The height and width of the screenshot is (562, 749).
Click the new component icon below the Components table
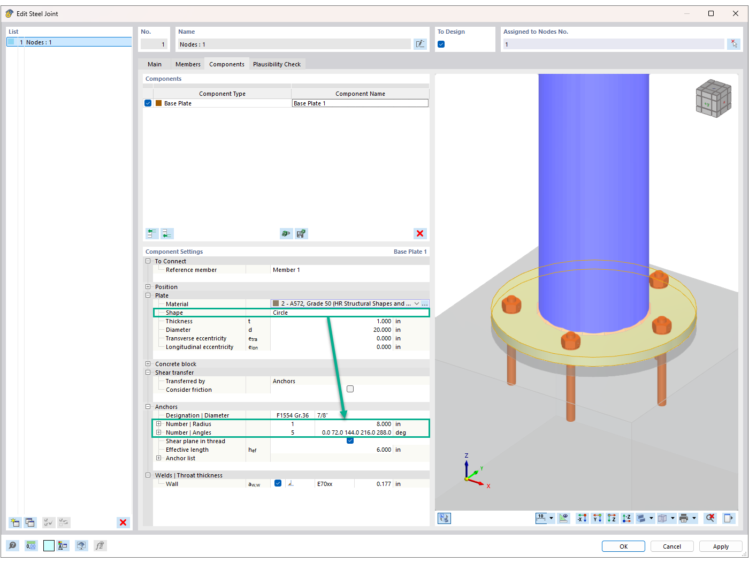152,233
